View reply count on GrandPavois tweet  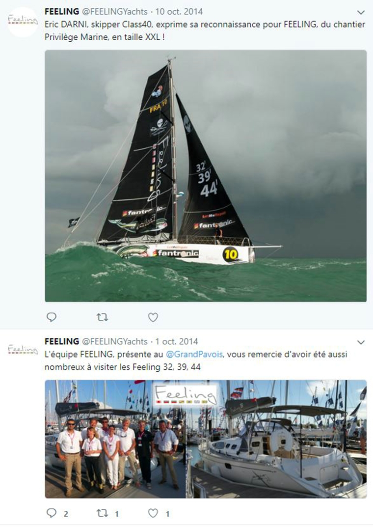point(66,514)
